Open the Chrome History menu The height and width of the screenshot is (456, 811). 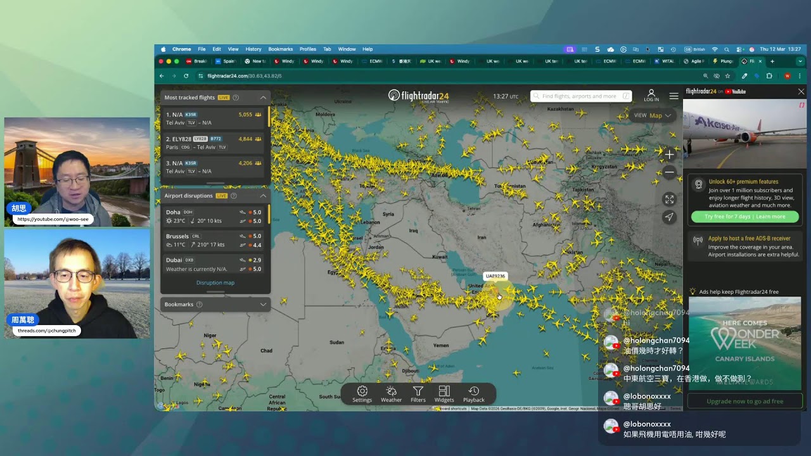(253, 49)
